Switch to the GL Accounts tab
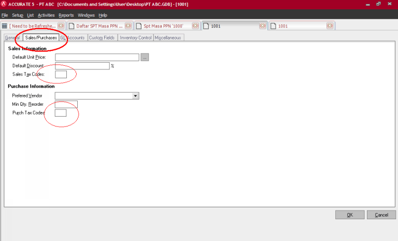398x241 pixels. [73, 38]
